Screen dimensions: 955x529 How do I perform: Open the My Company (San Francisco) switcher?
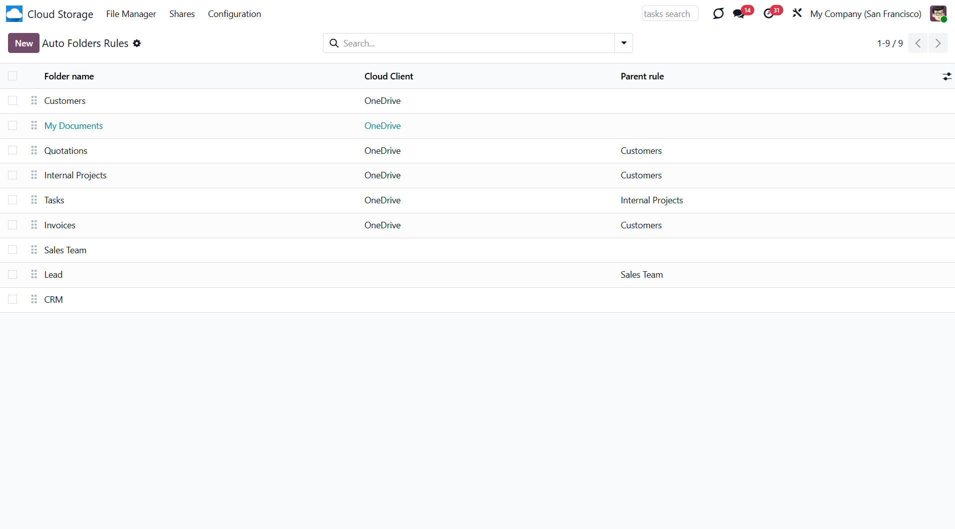coord(865,14)
